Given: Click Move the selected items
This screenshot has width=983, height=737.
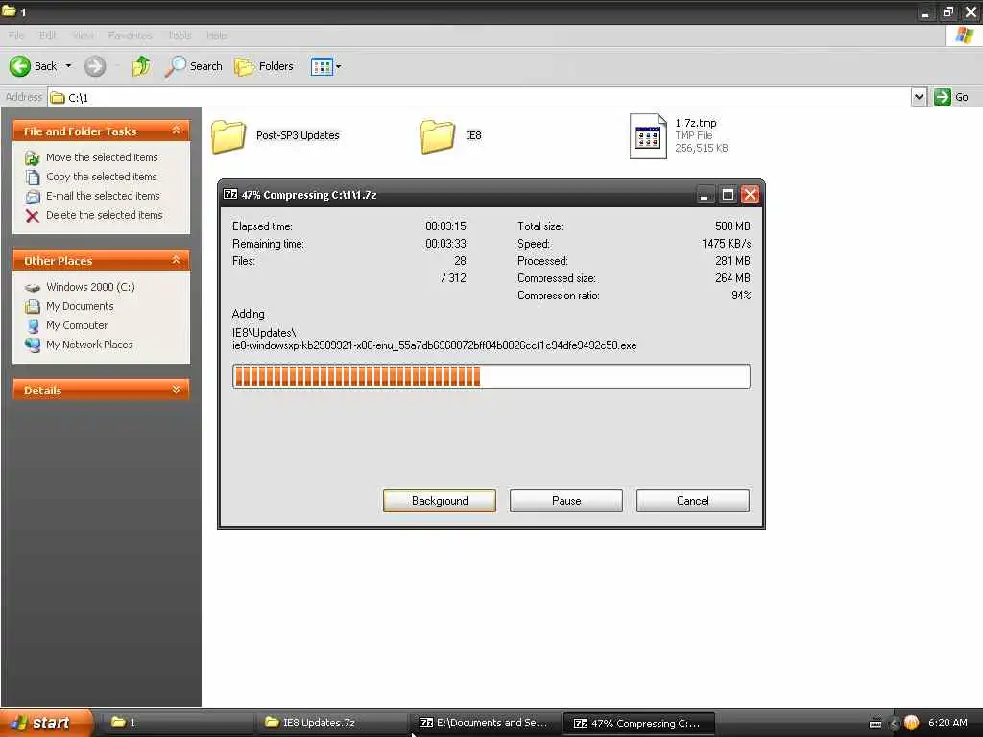Looking at the screenshot, I should click(102, 157).
